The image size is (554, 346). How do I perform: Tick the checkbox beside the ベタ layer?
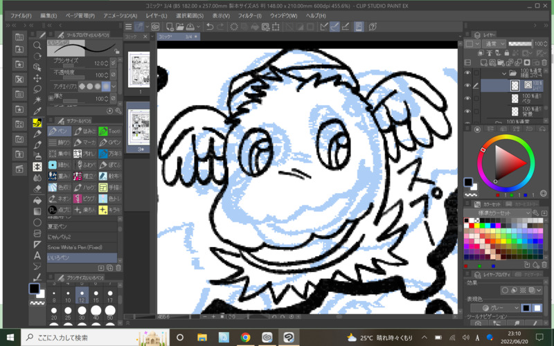[476, 98]
